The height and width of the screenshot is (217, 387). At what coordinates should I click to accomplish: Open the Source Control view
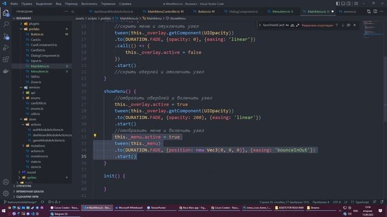coord(6,36)
